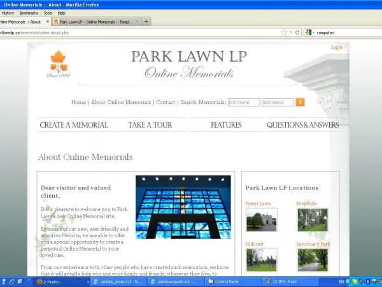
Task: Click the last name search field
Action: pos(277,102)
